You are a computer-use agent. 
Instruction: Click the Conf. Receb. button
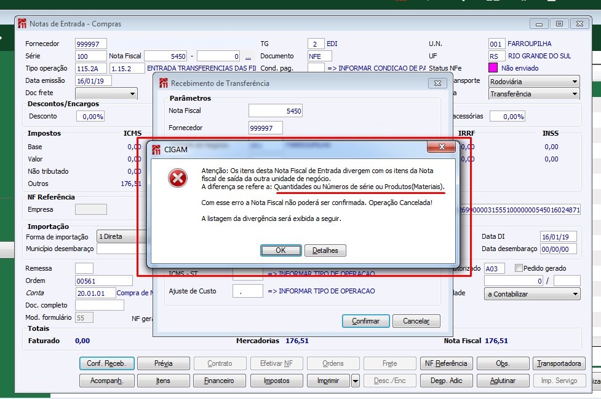pos(107,363)
